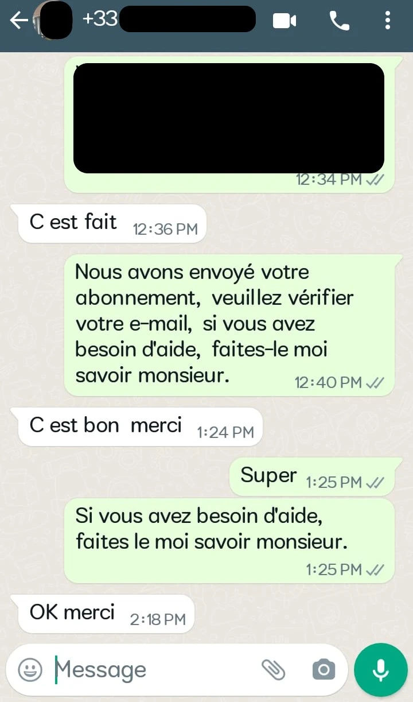Start a voice call via phone icon
The image size is (413, 702).
tap(339, 21)
